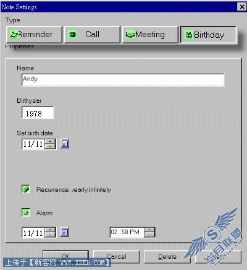Toggle the Alarm option
The image size is (247, 270).
click(26, 212)
